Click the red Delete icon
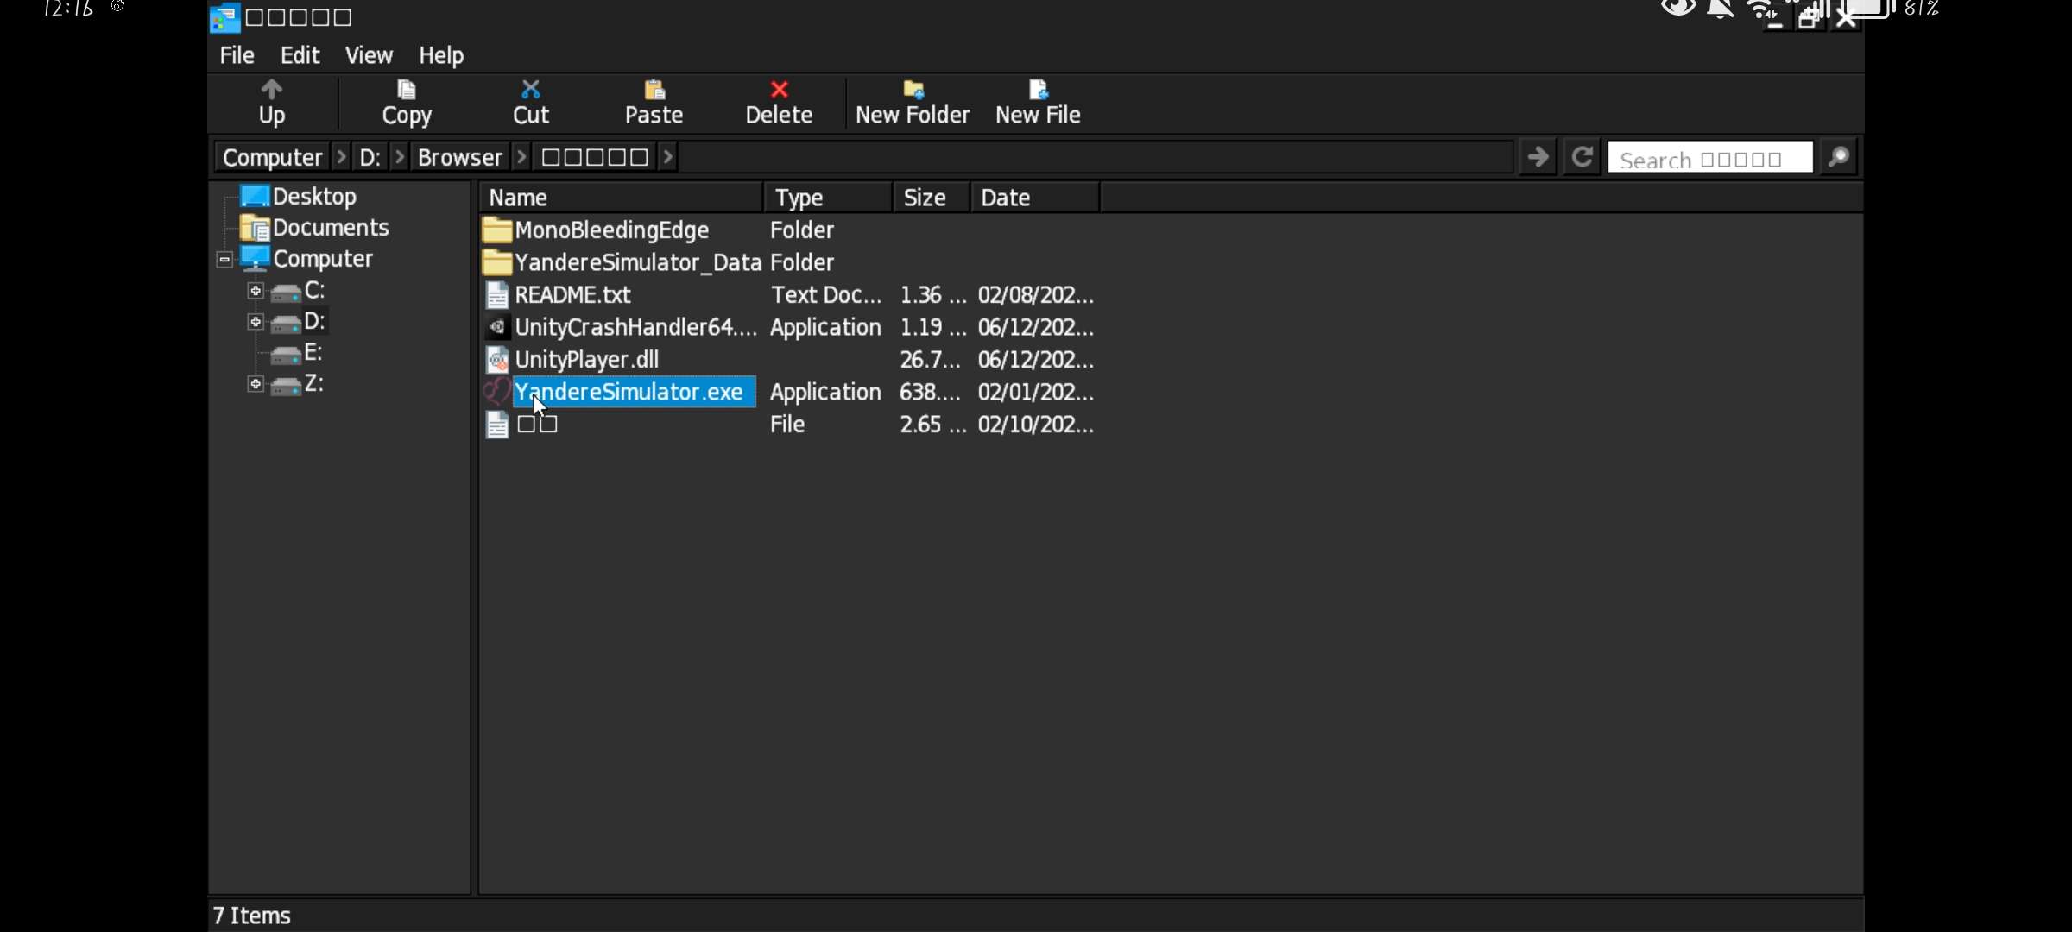Image resolution: width=2072 pixels, height=932 pixels. pyautogui.click(x=779, y=90)
